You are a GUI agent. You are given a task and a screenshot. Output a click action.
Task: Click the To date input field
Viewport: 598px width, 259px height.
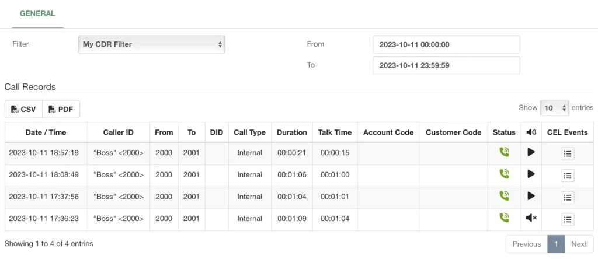(x=446, y=65)
